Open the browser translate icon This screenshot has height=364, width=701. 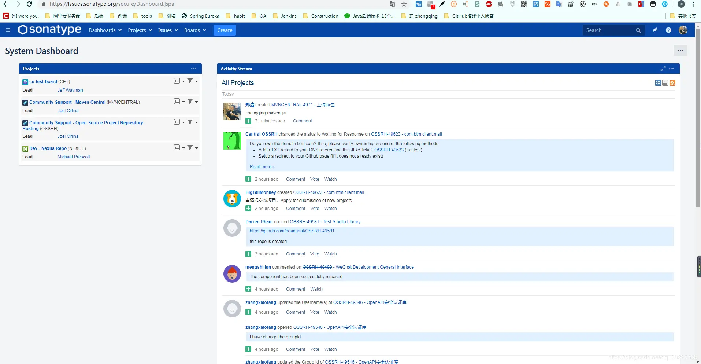click(x=392, y=4)
